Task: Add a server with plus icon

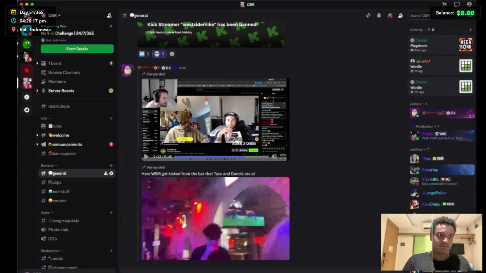Action: [27, 97]
